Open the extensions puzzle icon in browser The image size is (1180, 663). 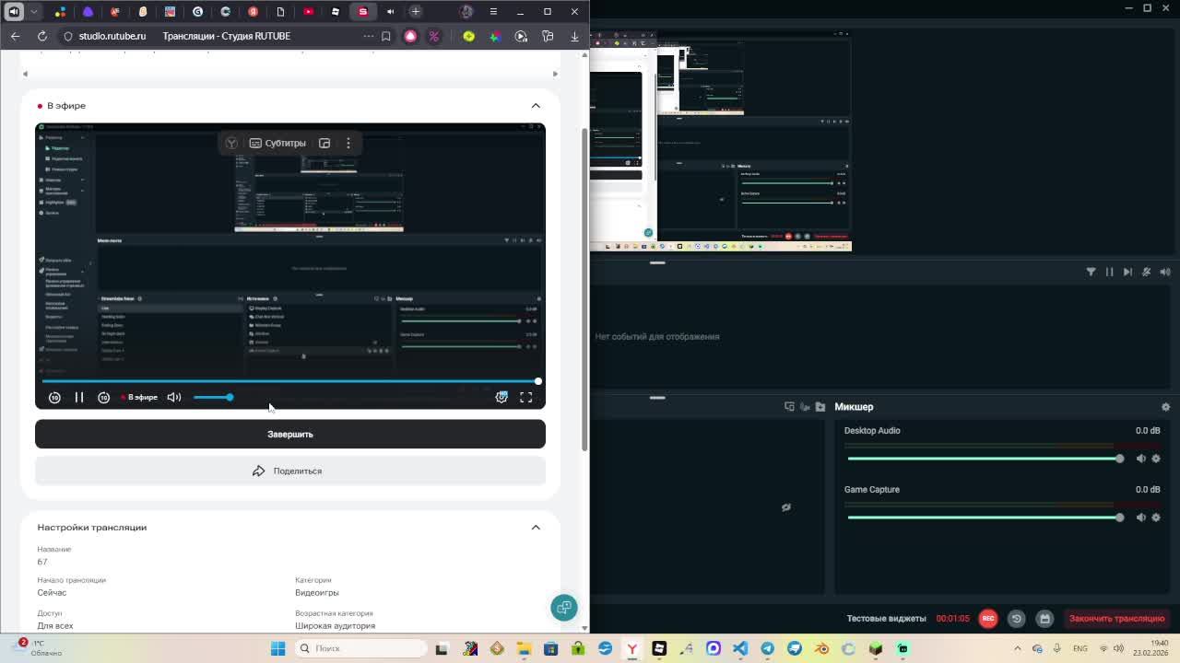pyautogui.click(x=548, y=36)
